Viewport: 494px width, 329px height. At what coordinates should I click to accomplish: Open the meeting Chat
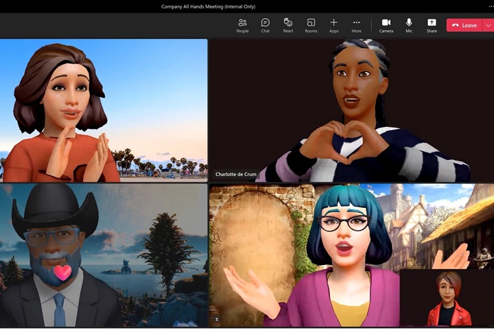point(265,26)
